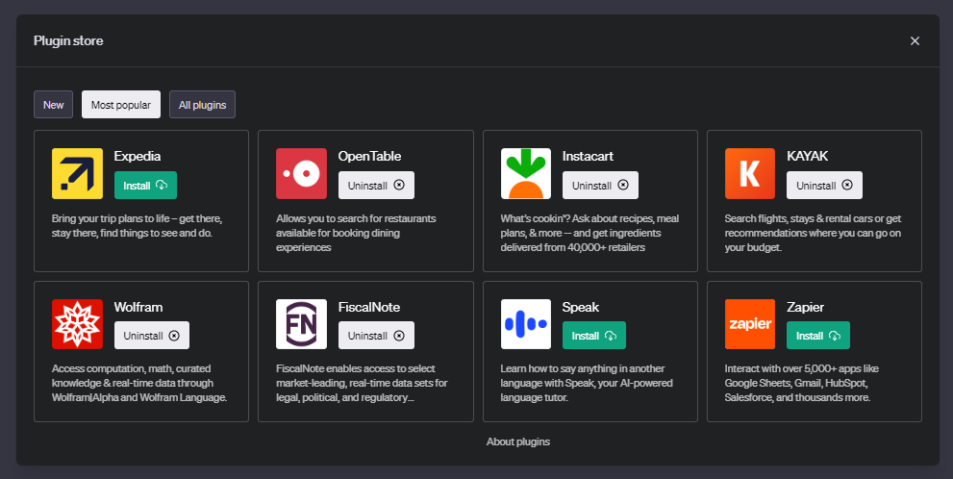Click the FiscalNote FN logo

coord(301,324)
